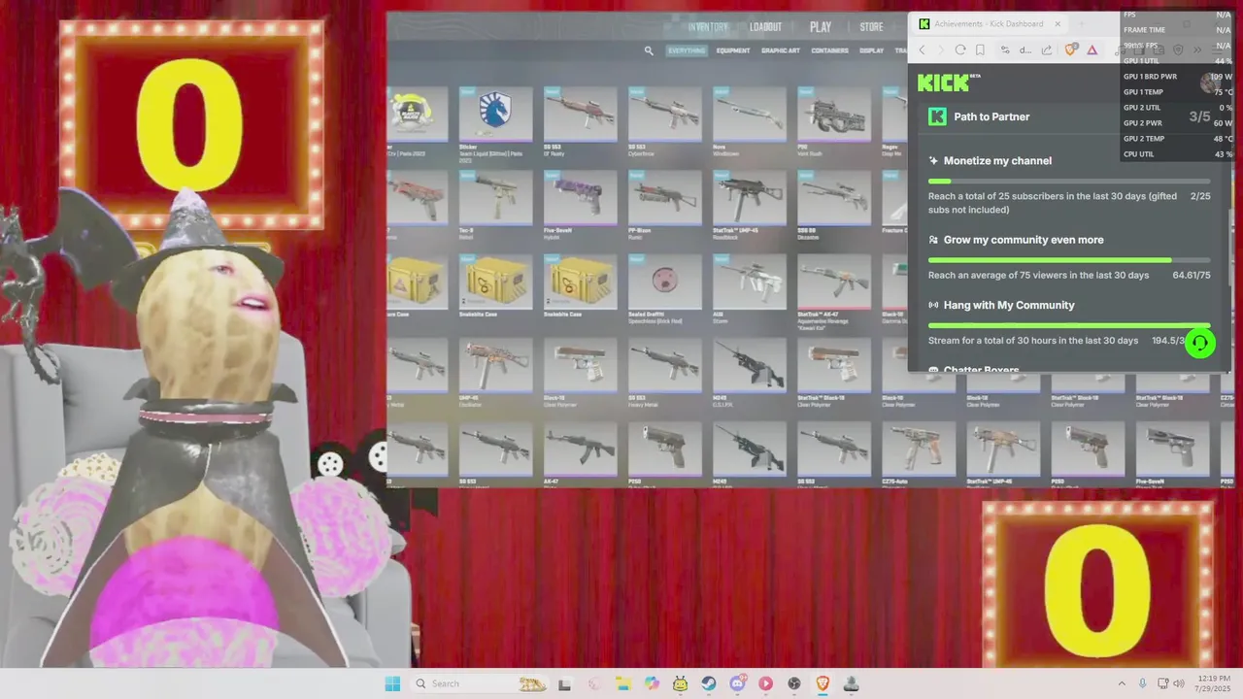Click the inventory search magnifier icon
This screenshot has width=1243, height=699.
click(x=649, y=50)
